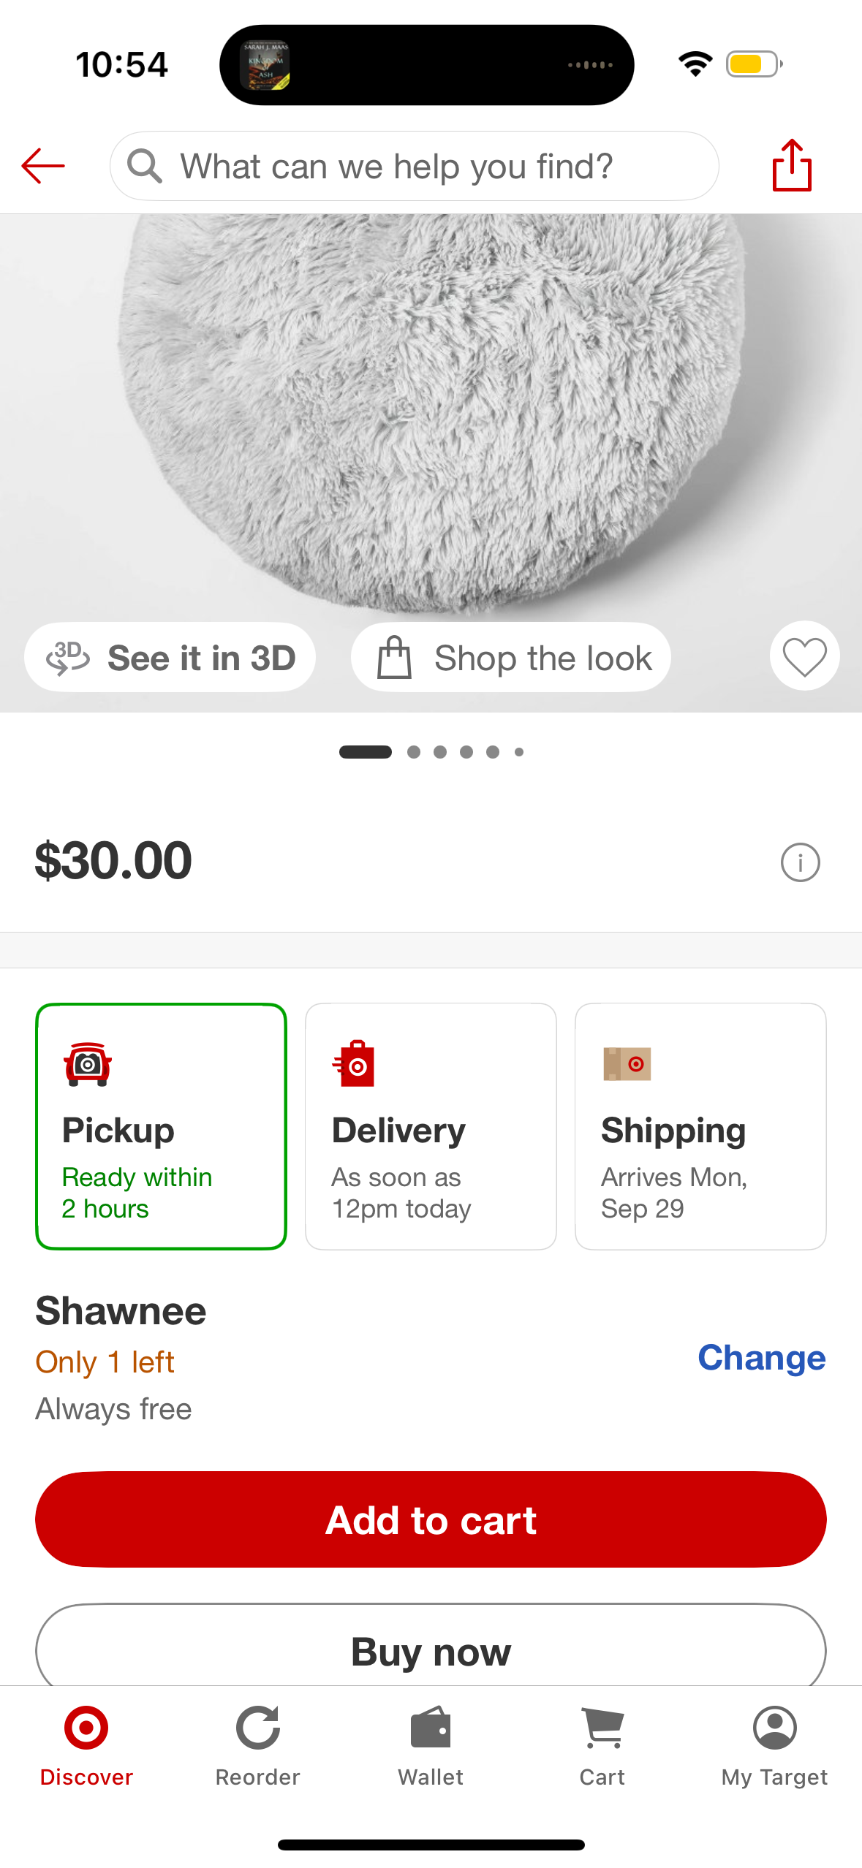Open the price info icon

click(x=800, y=862)
